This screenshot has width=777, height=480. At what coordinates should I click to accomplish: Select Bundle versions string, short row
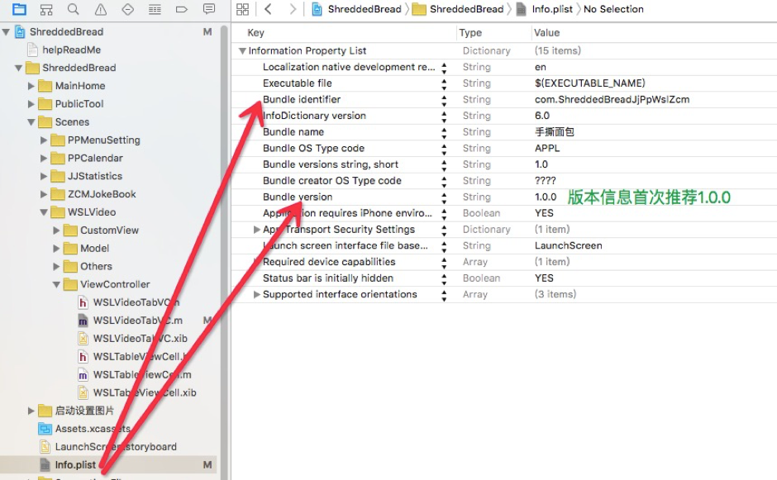coord(504,164)
